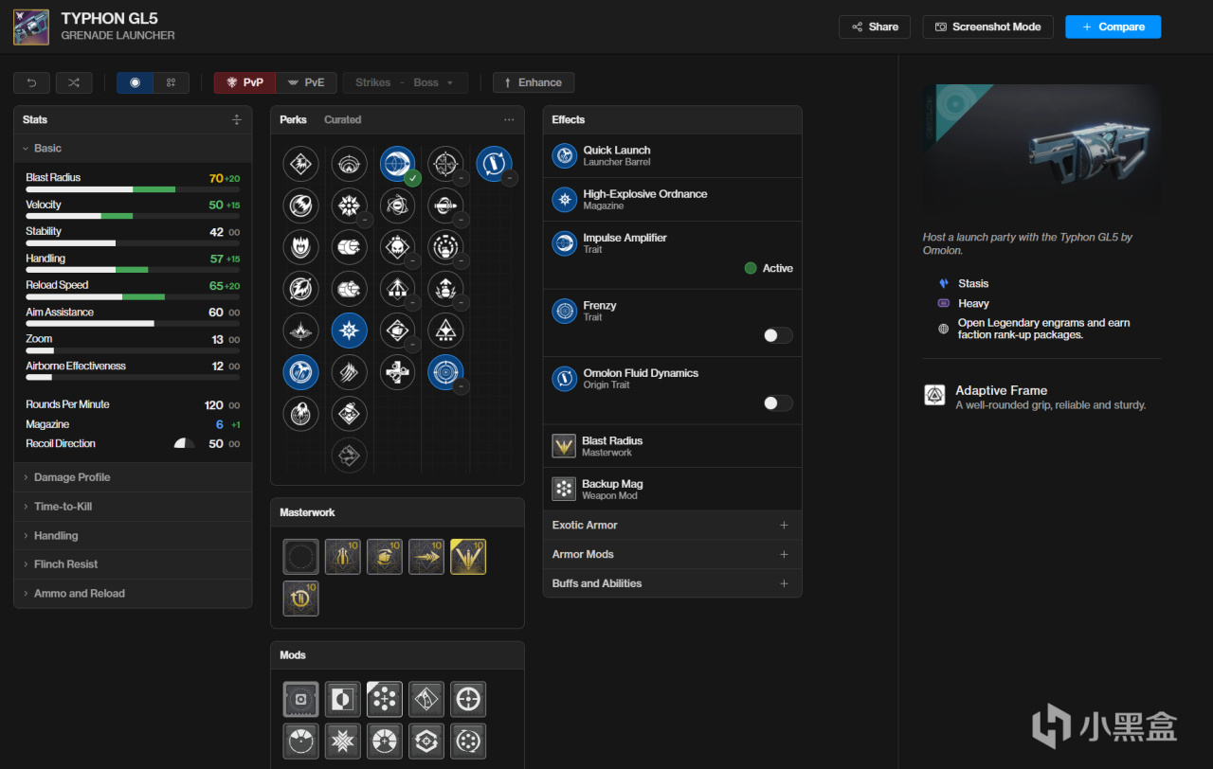The image size is (1213, 769).
Task: Click the Impulse Amplifier perk with green checkmark
Action: pyautogui.click(x=398, y=164)
